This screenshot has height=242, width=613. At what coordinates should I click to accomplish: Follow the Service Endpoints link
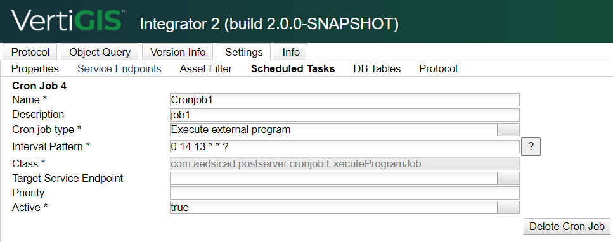pos(119,69)
